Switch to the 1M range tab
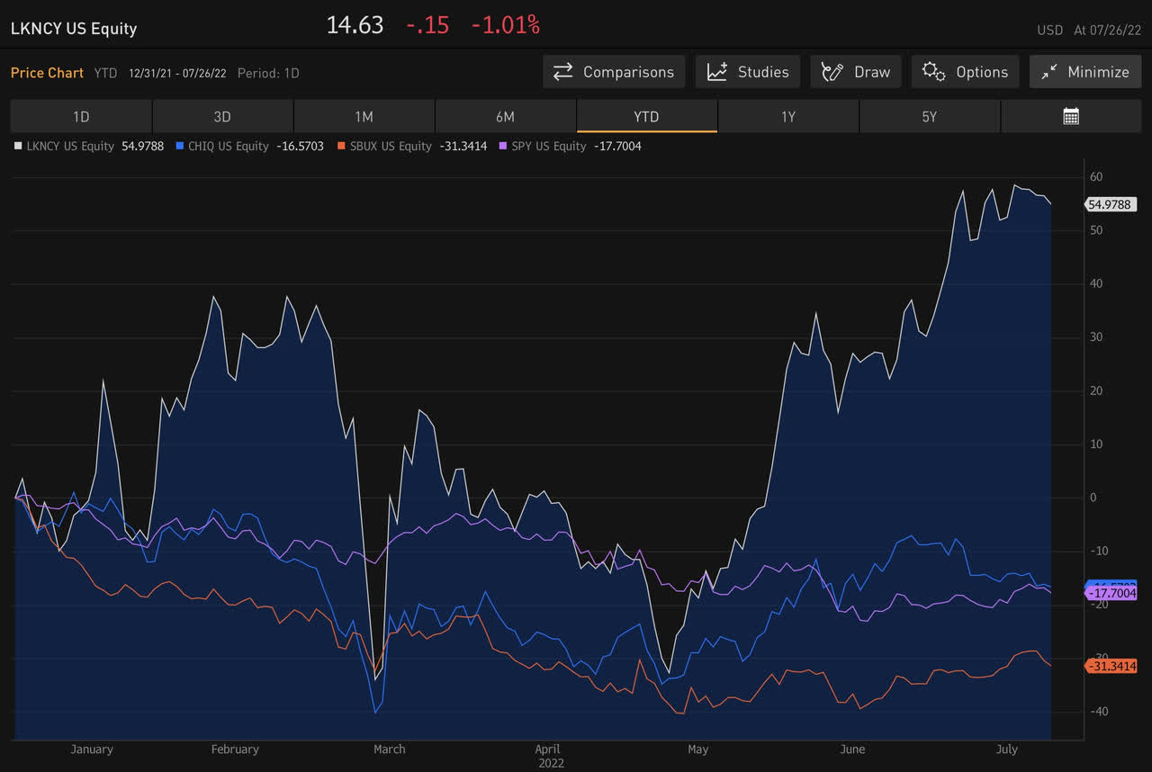 tap(364, 116)
